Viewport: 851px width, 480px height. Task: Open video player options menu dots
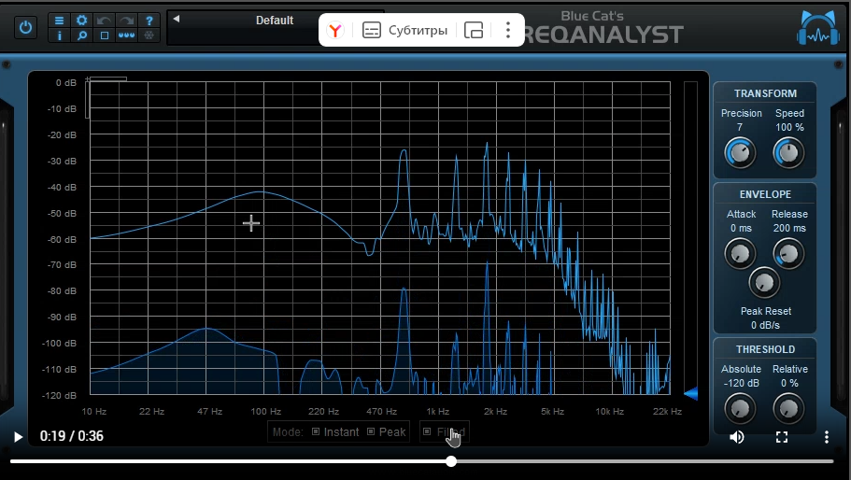[827, 437]
